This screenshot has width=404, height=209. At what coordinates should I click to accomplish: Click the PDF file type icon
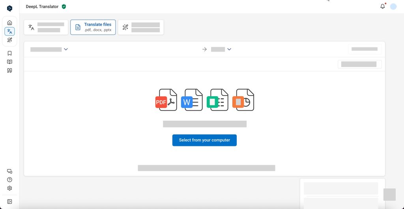pyautogui.click(x=166, y=100)
